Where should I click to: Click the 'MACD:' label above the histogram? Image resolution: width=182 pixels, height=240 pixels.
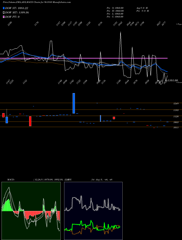11,180
